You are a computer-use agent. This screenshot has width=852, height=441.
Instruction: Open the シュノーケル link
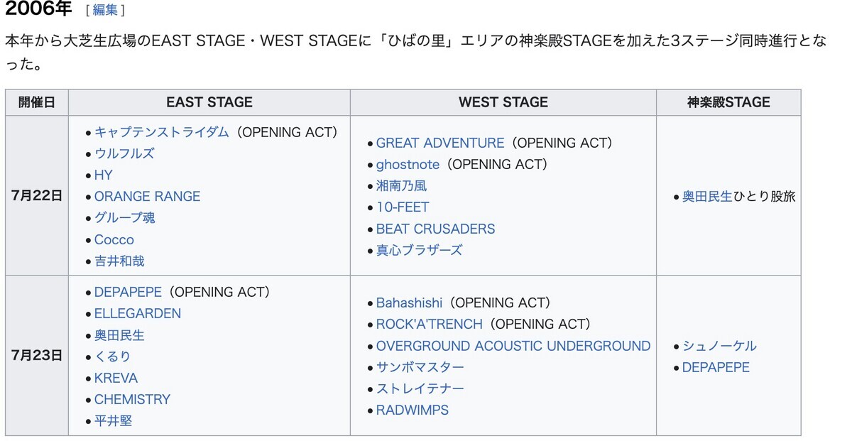pos(719,346)
